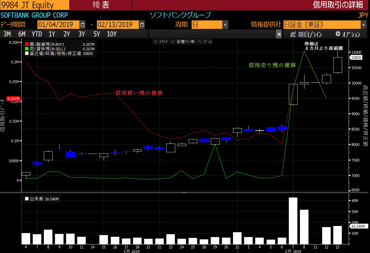Select the 各種ライン等 line drawing tool
The width and height of the screenshot is (370, 253).
183,42
